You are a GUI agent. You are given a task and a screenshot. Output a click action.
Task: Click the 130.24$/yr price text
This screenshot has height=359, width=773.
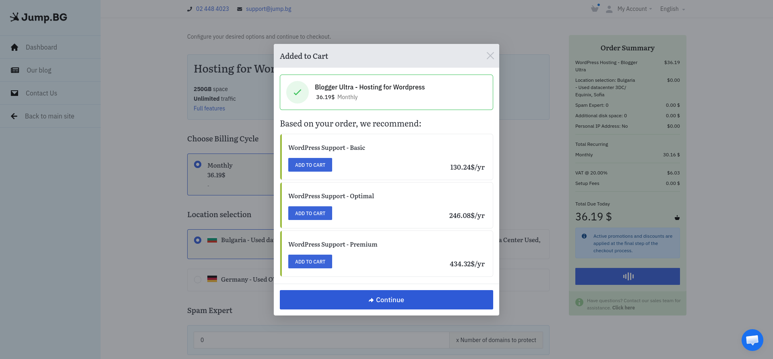[467, 167]
